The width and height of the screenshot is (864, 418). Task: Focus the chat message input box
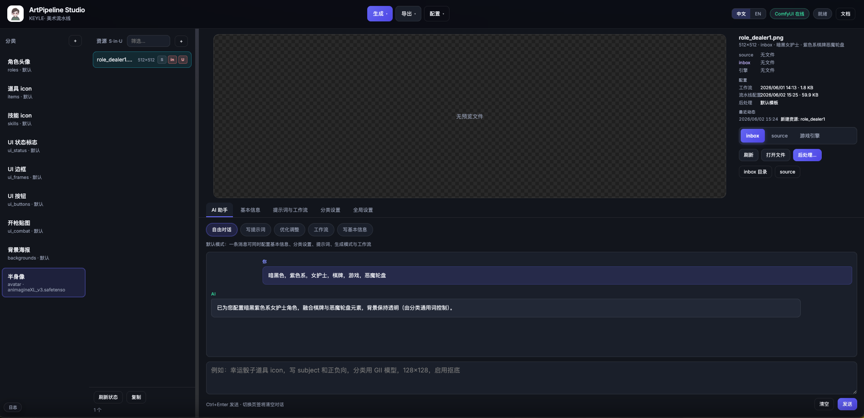[531, 378]
